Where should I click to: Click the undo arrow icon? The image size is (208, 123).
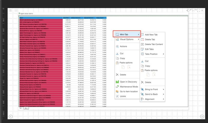coord(191,10)
